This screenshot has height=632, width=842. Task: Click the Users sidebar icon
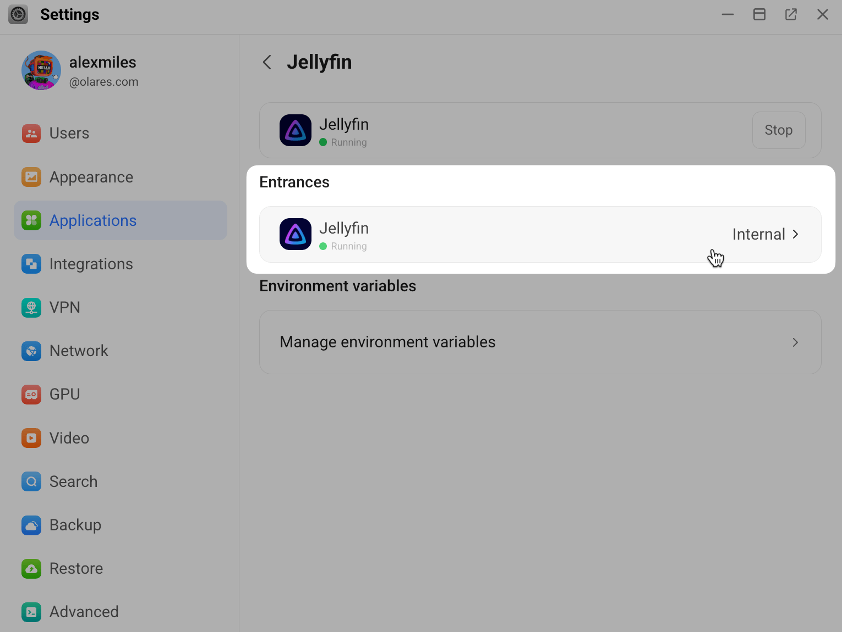(31, 133)
